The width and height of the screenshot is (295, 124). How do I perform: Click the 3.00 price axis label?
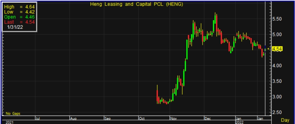tap(277, 97)
